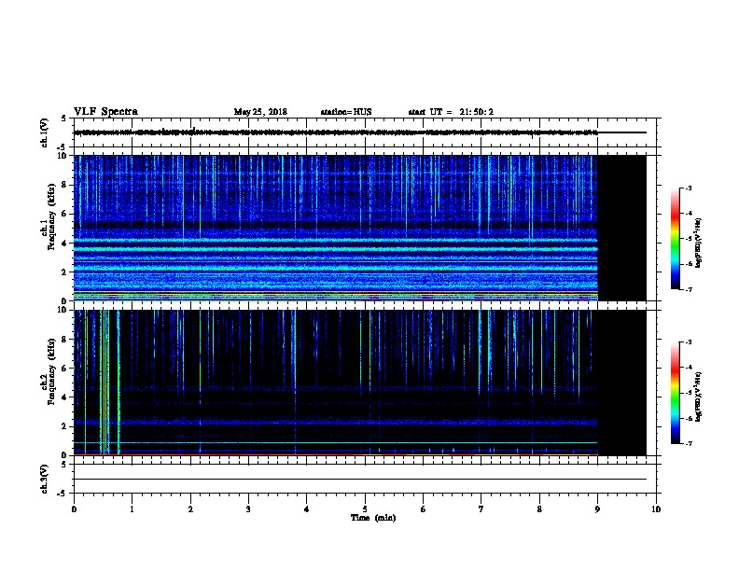Click the time axis tick label '7'

(481, 509)
